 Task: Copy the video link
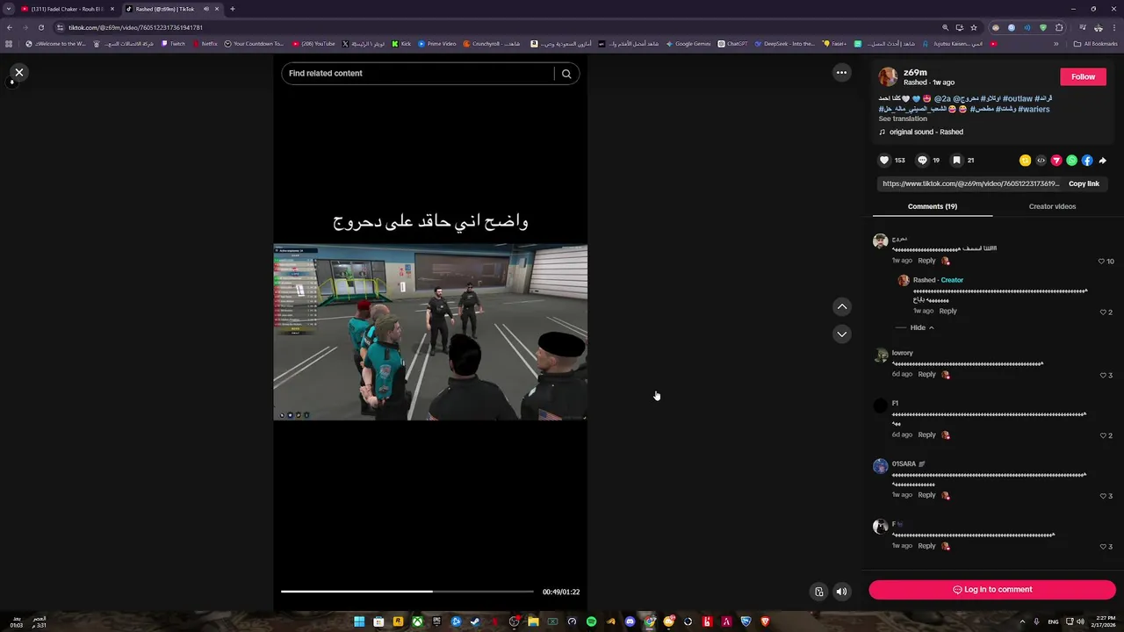(1084, 183)
